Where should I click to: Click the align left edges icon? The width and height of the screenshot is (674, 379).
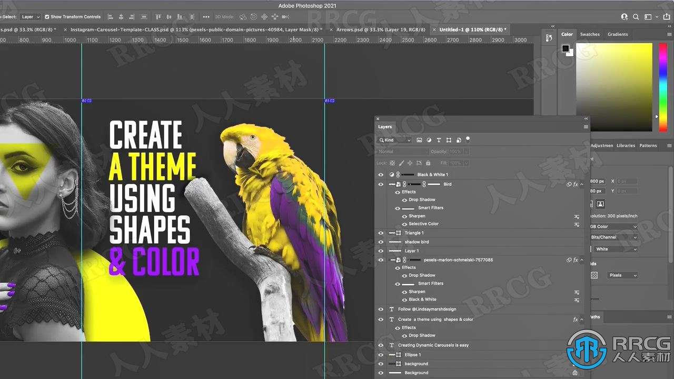tap(110, 17)
